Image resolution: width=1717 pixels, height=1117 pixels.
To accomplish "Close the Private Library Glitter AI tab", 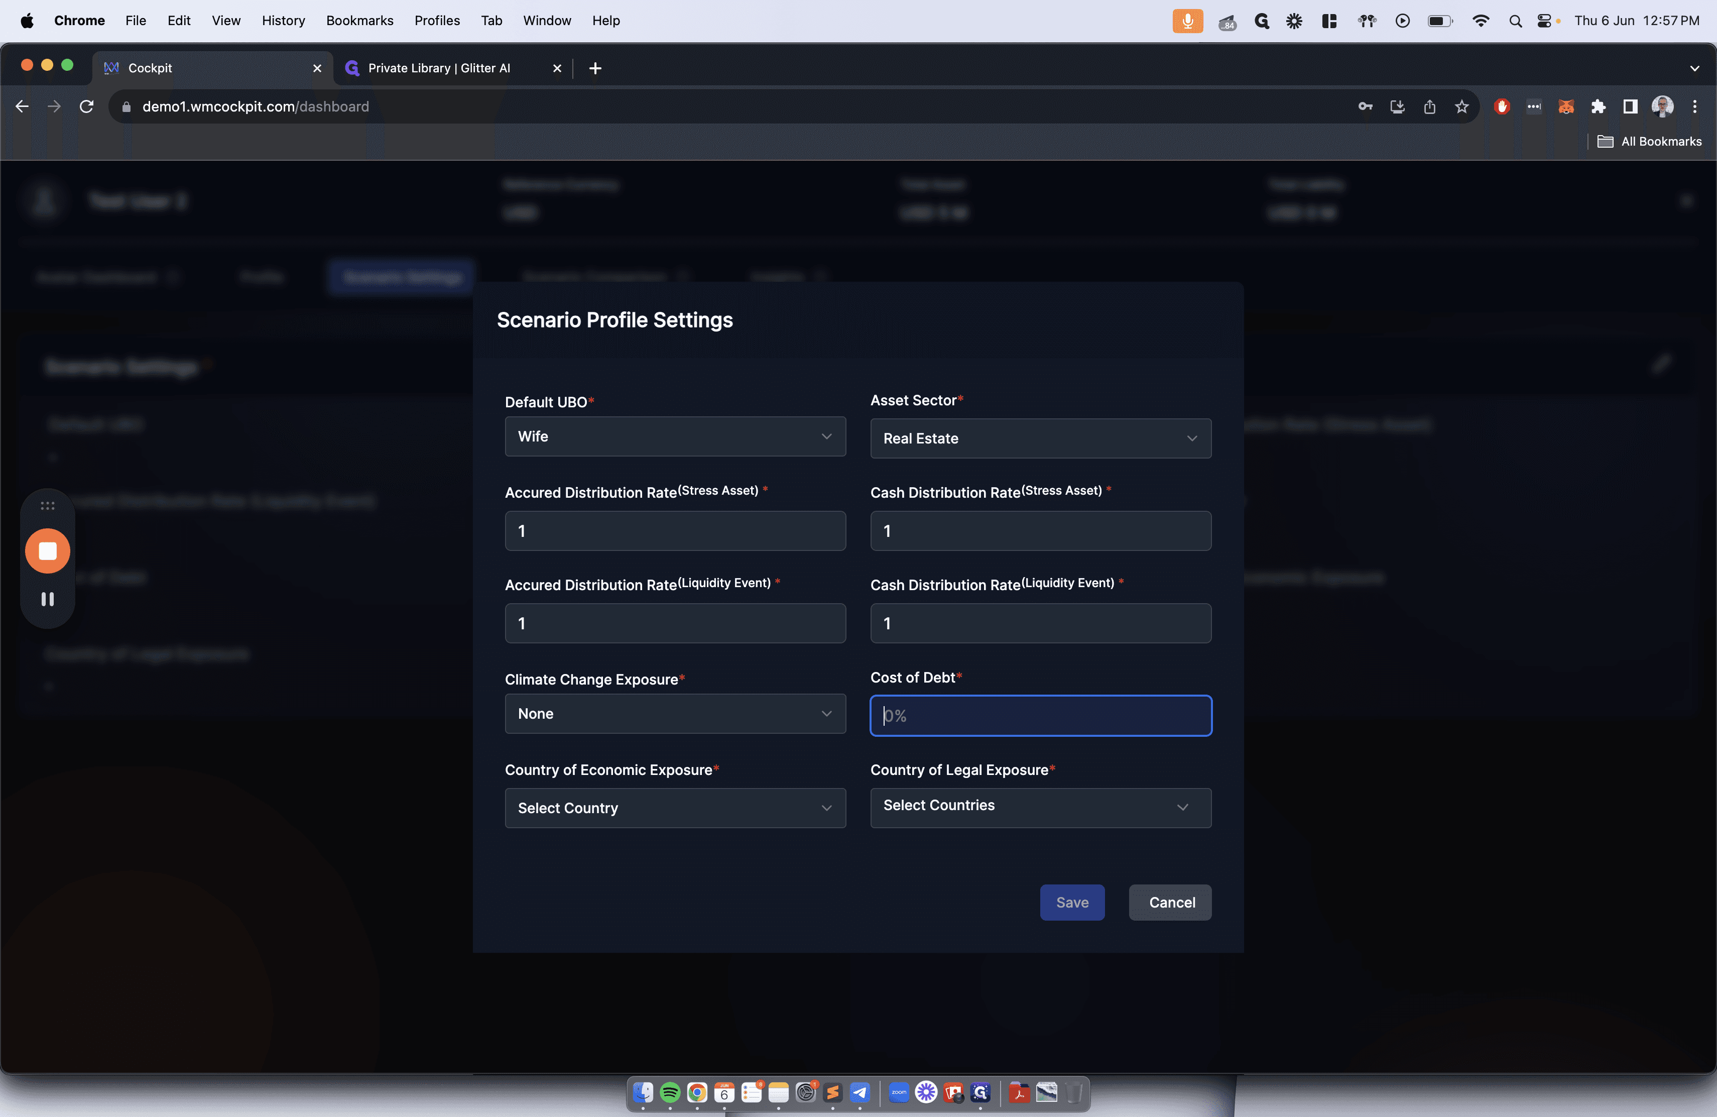I will [557, 68].
